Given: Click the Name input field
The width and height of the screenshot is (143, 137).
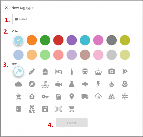Looking at the screenshot, I should tap(72, 19).
